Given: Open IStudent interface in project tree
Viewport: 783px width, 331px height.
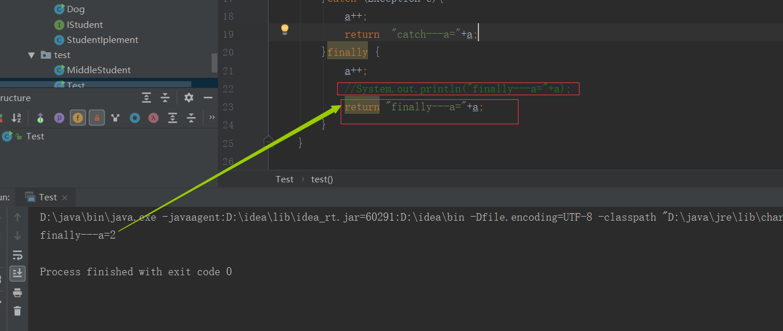Looking at the screenshot, I should click(x=85, y=24).
